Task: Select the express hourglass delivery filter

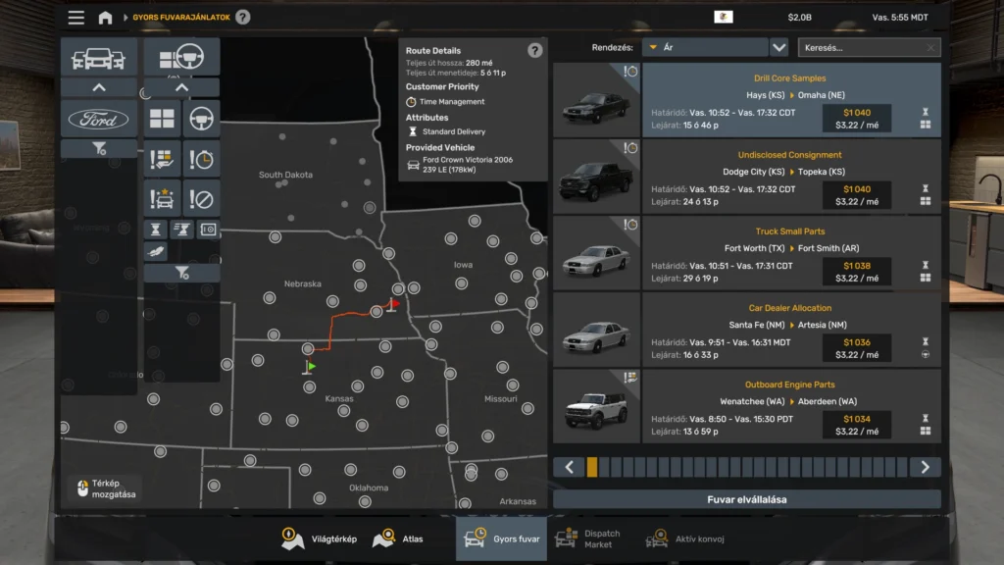Action: 181,230
